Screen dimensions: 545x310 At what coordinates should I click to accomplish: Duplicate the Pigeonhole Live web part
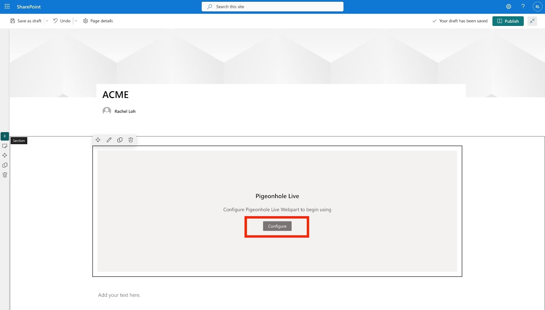pos(120,140)
